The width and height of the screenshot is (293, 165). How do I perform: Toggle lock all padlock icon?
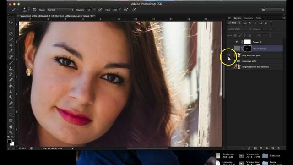(x=250, y=35)
